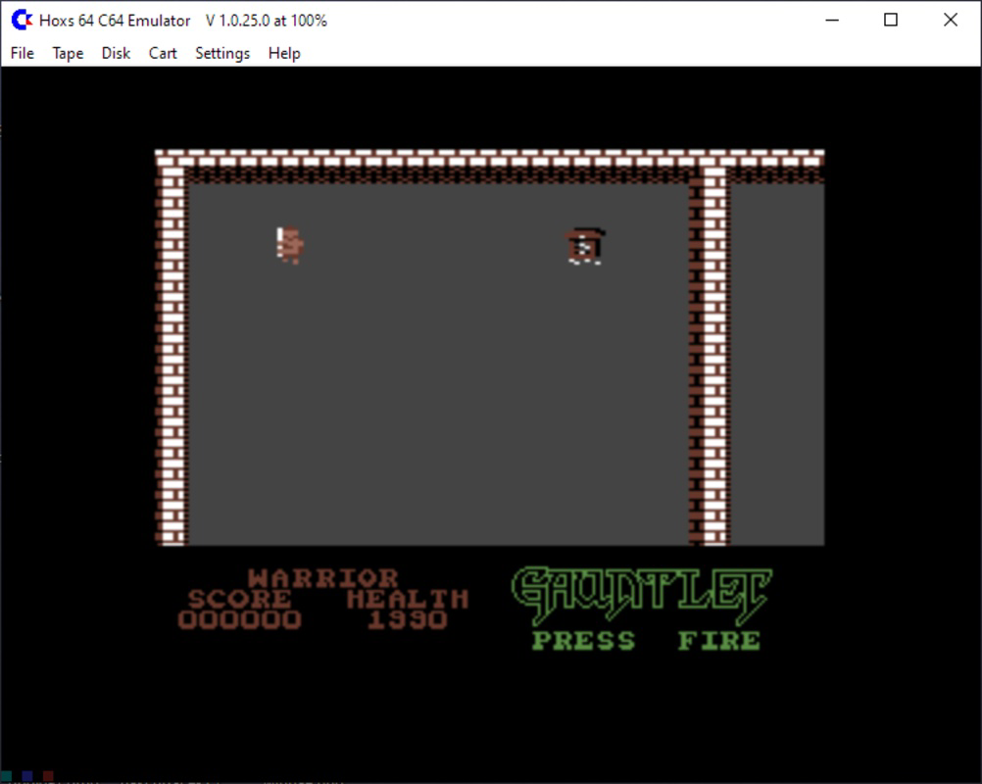Click the Hoxs 64 C64 Emulator title text
The width and height of the screenshot is (982, 784).
tap(115, 21)
